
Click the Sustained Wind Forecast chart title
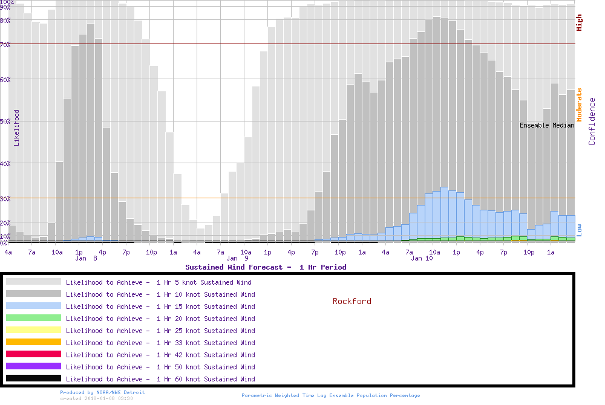coord(266,267)
